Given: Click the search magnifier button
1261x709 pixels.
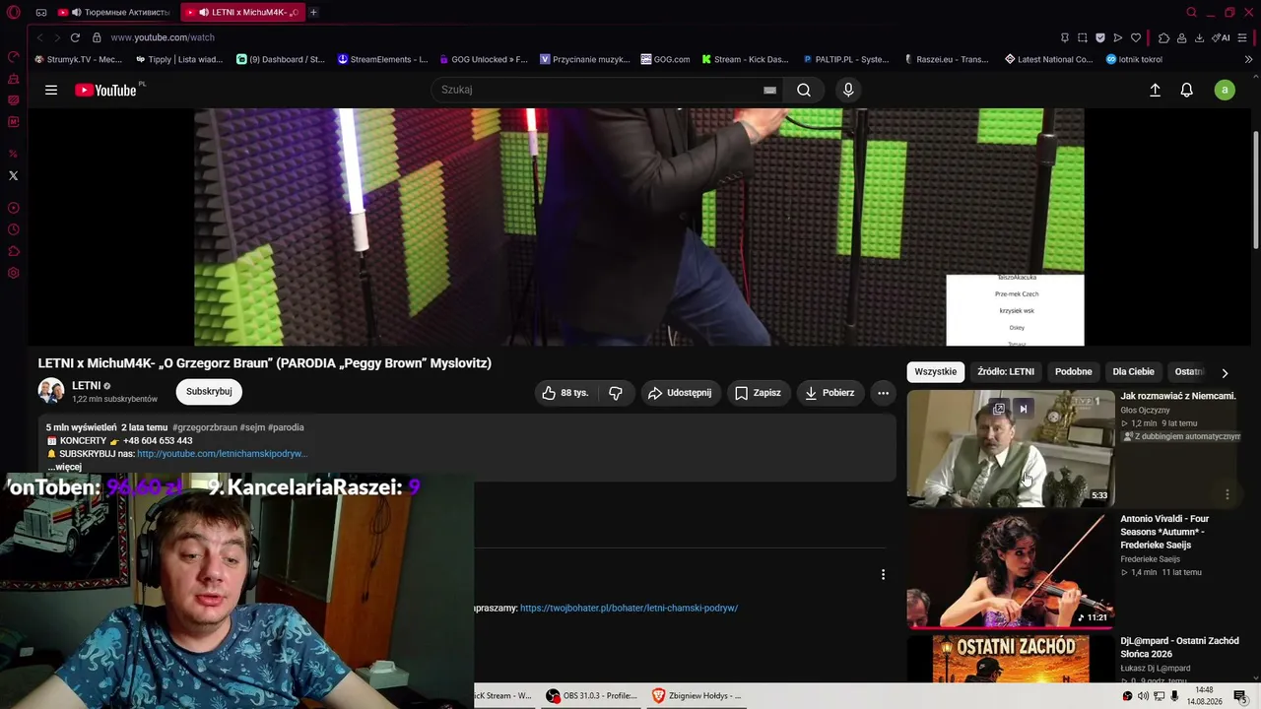Looking at the screenshot, I should click(x=804, y=90).
